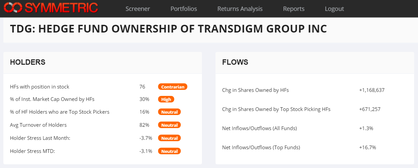418x168 pixels.
Task: Select the FLOWS panel heading
Action: [235, 62]
